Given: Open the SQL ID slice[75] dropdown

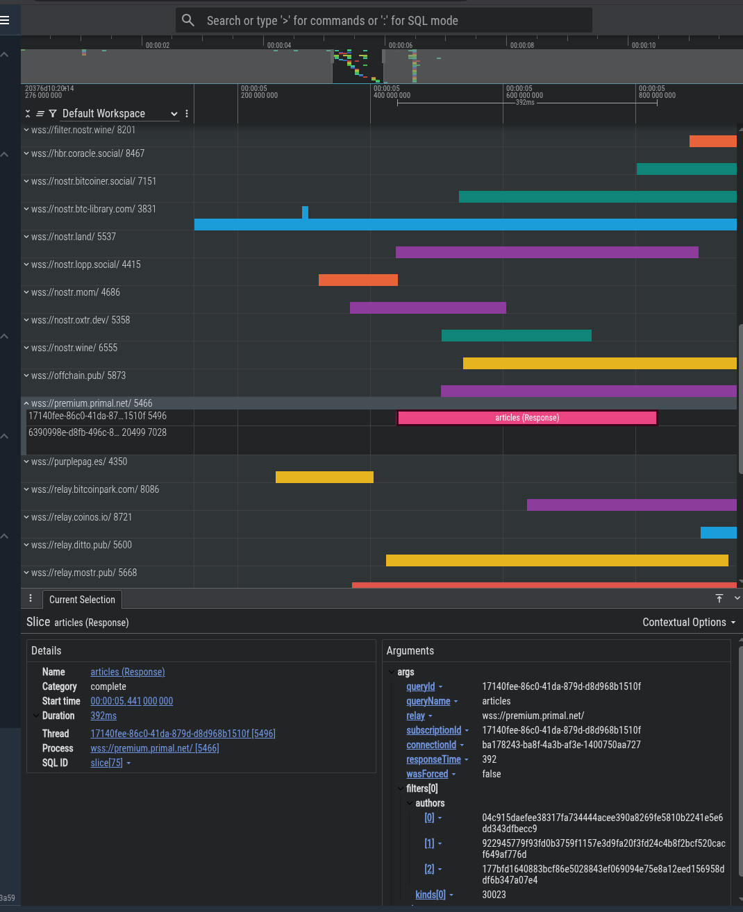Looking at the screenshot, I should pos(128,763).
